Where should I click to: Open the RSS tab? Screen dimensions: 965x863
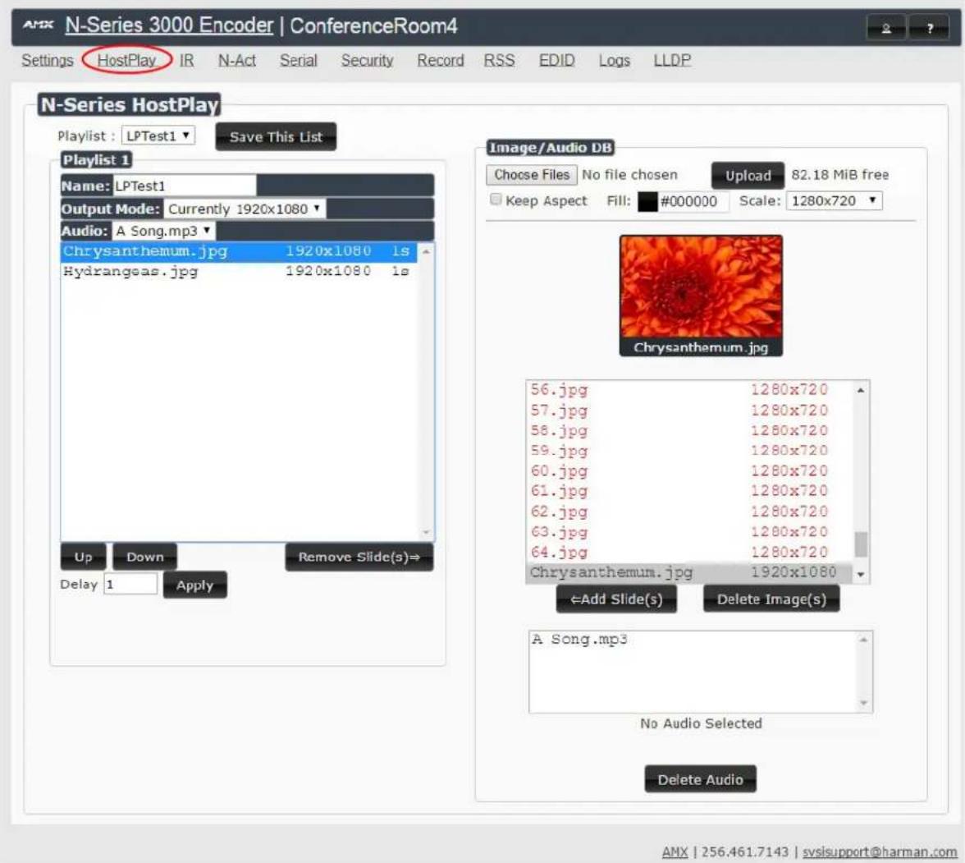tap(499, 61)
